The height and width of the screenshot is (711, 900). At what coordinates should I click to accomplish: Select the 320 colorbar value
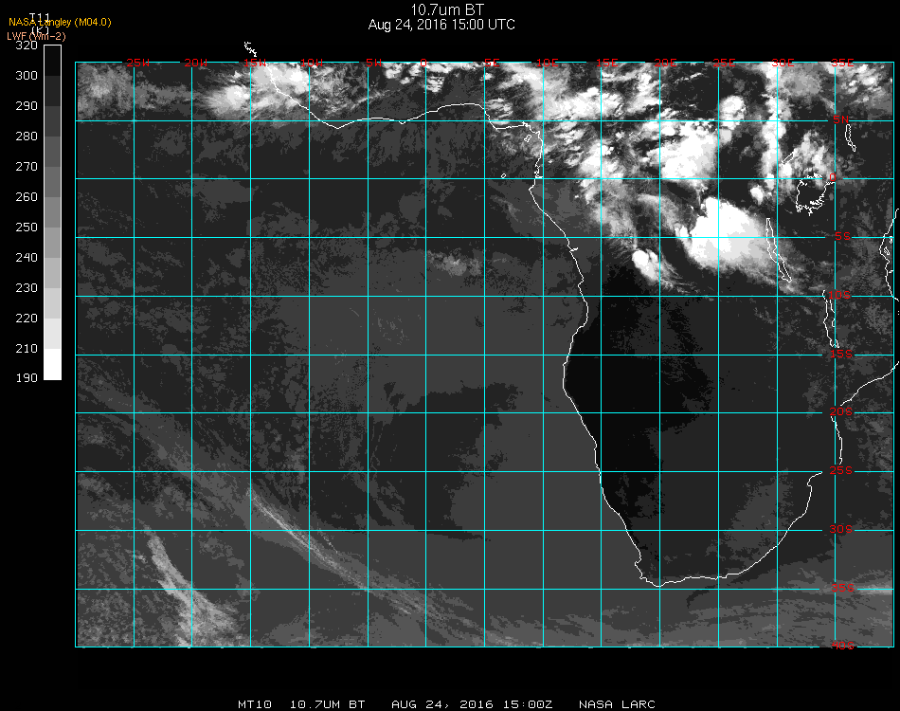(27, 46)
